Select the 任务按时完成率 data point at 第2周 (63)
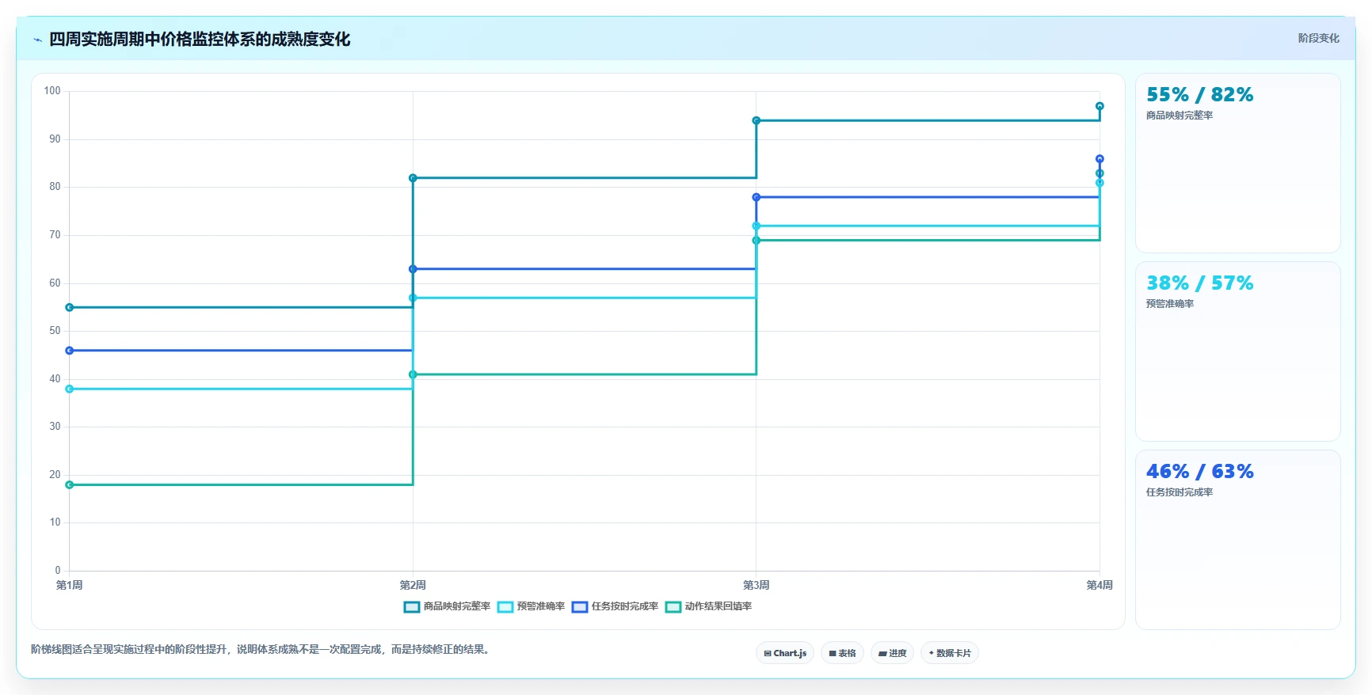This screenshot has height=695, width=1372. click(413, 269)
